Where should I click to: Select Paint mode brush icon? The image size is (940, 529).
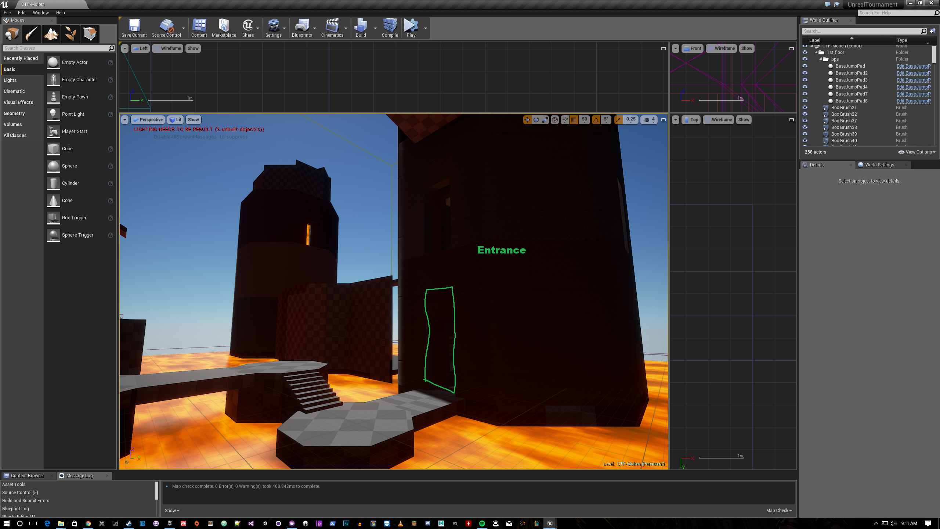click(32, 34)
